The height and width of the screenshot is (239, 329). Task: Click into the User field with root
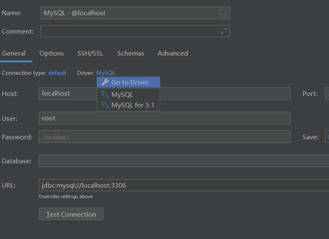[x=164, y=118]
